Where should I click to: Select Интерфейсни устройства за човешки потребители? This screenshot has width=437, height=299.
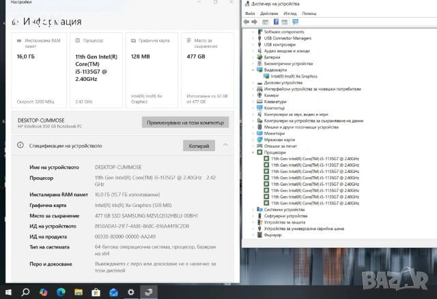[313, 89]
